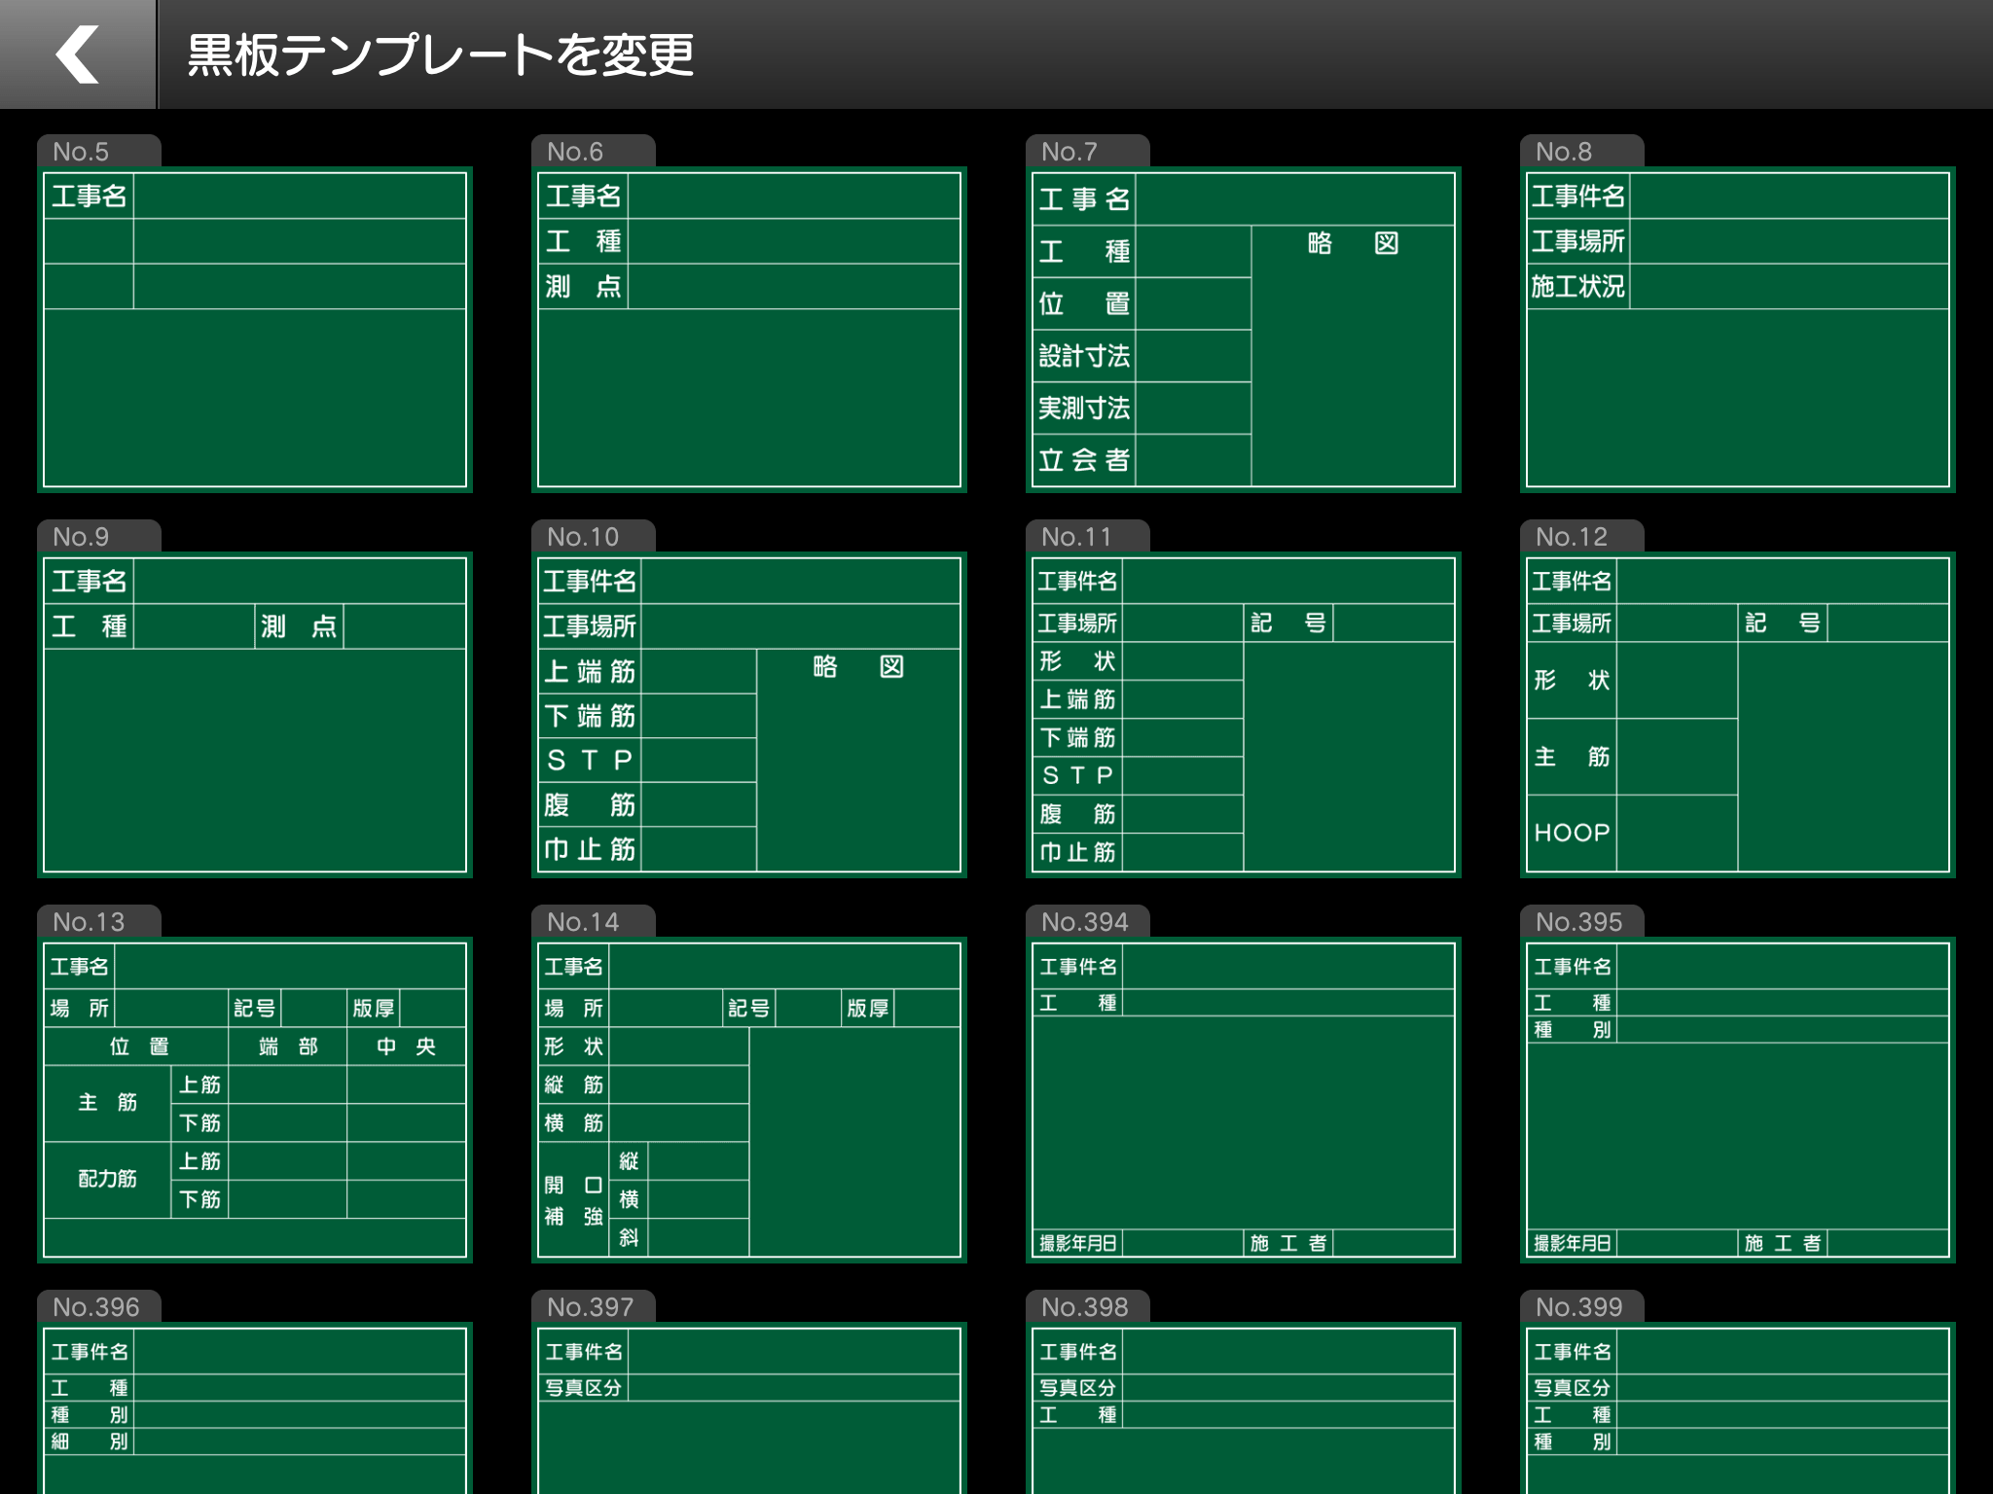This screenshot has width=1993, height=1494.
Task: Select template No.398 blackboard
Action: pos(1244,1410)
